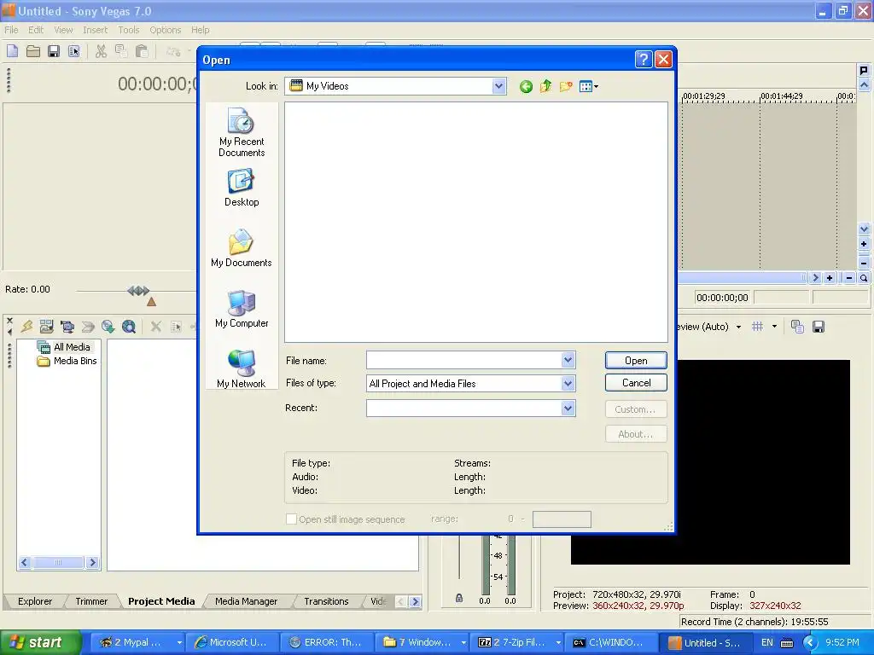The image size is (874, 655).
Task: Select Desktop in the places bar
Action: (242, 188)
